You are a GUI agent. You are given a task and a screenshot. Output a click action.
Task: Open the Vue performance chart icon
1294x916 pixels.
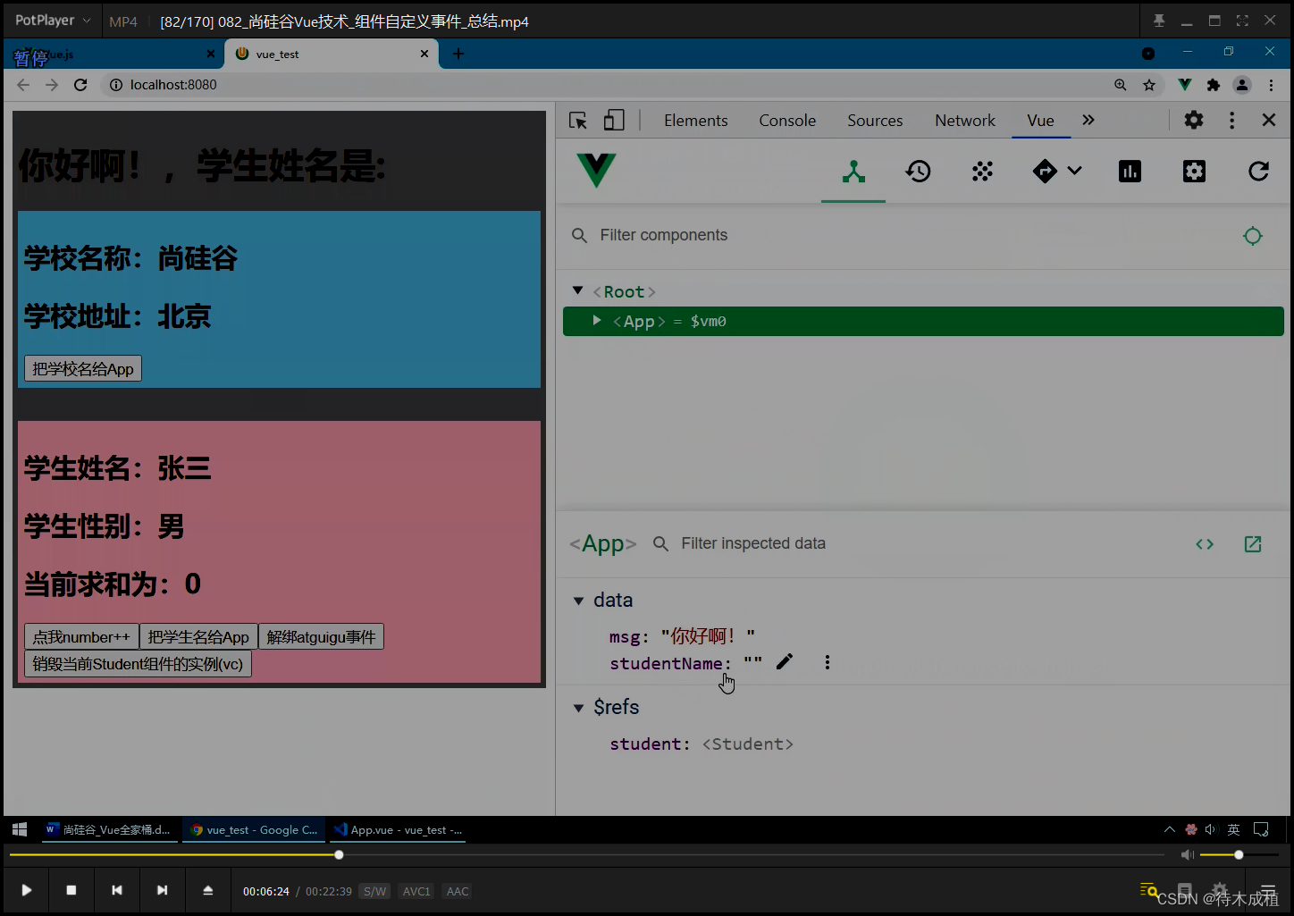coord(1130,172)
